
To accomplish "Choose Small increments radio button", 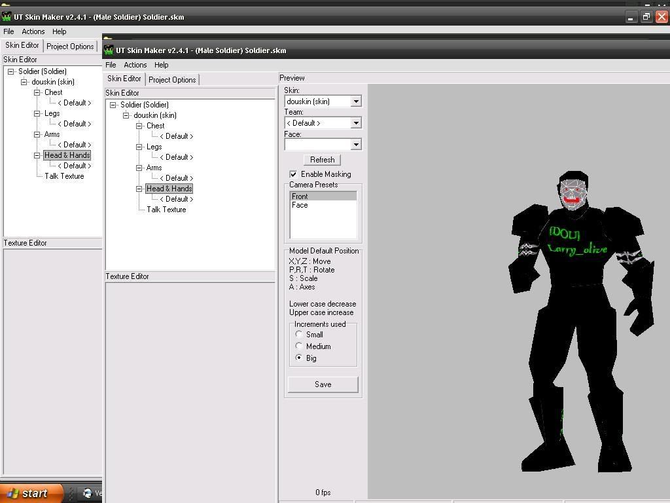I will (x=298, y=335).
